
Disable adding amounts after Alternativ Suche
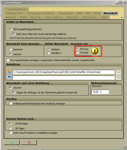14,34
